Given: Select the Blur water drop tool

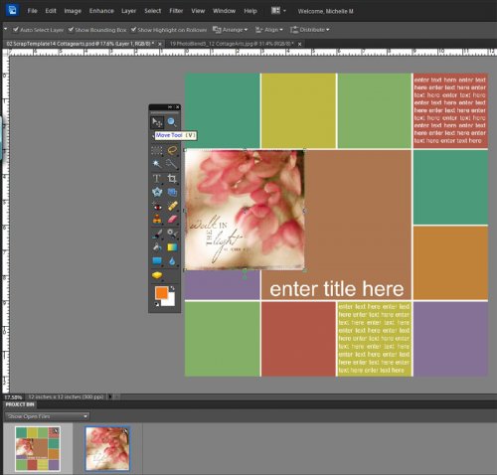Looking at the screenshot, I should 172,261.
